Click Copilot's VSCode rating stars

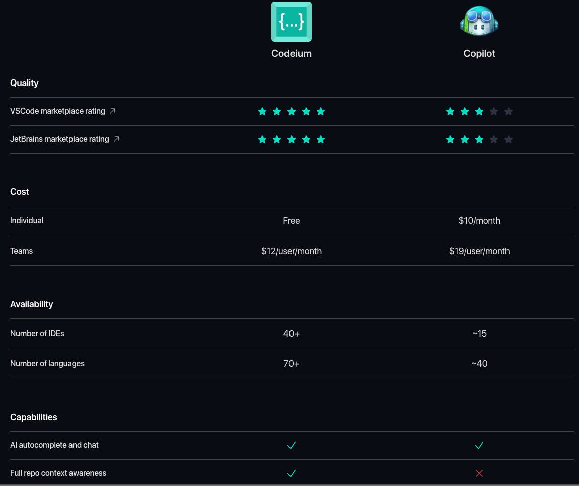coord(479,111)
